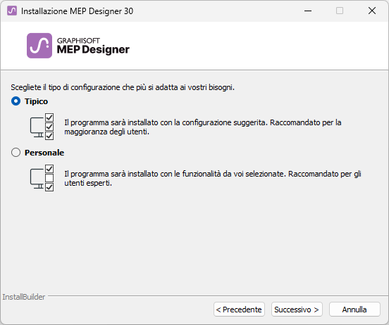Select the Personale radio button
The height and width of the screenshot is (325, 389).
(16, 153)
